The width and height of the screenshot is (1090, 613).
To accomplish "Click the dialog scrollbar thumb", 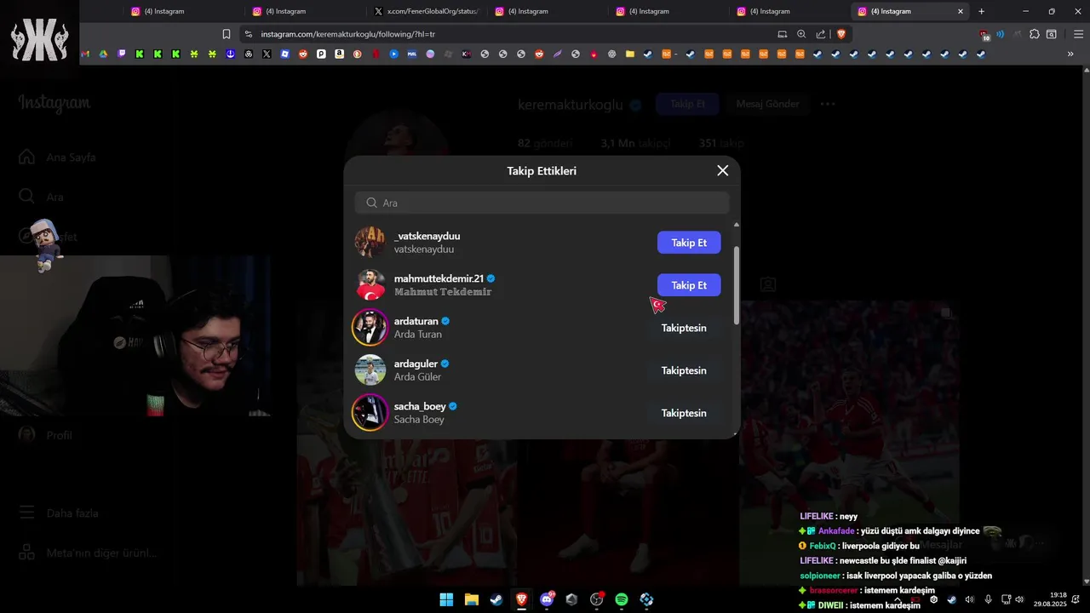I will [x=737, y=285].
